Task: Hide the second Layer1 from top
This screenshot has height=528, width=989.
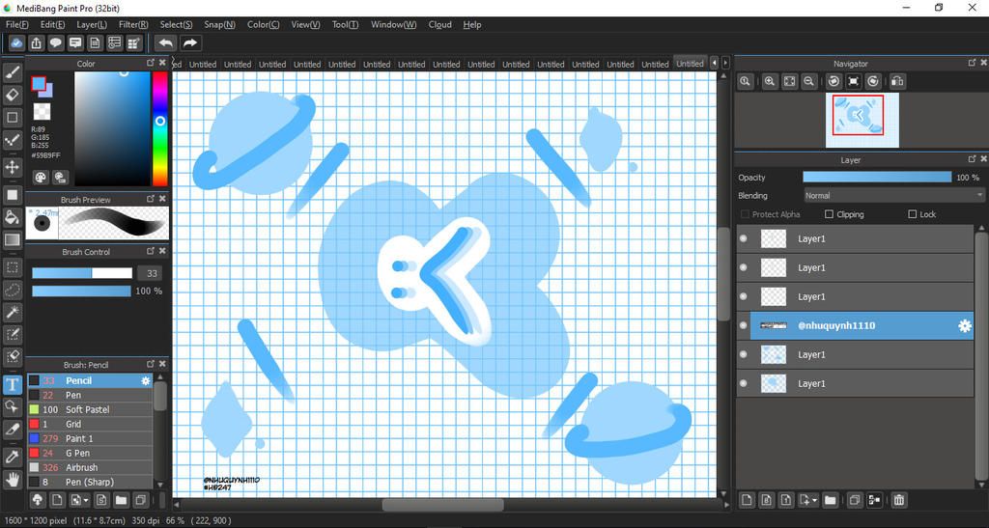Action: (744, 267)
